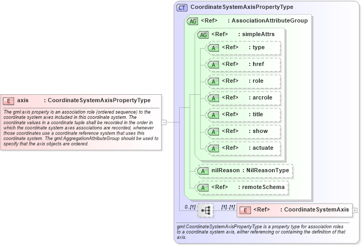This screenshot has width=362, height=245.
Task: Click the A icon of role attribute
Action: (x=213, y=82)
